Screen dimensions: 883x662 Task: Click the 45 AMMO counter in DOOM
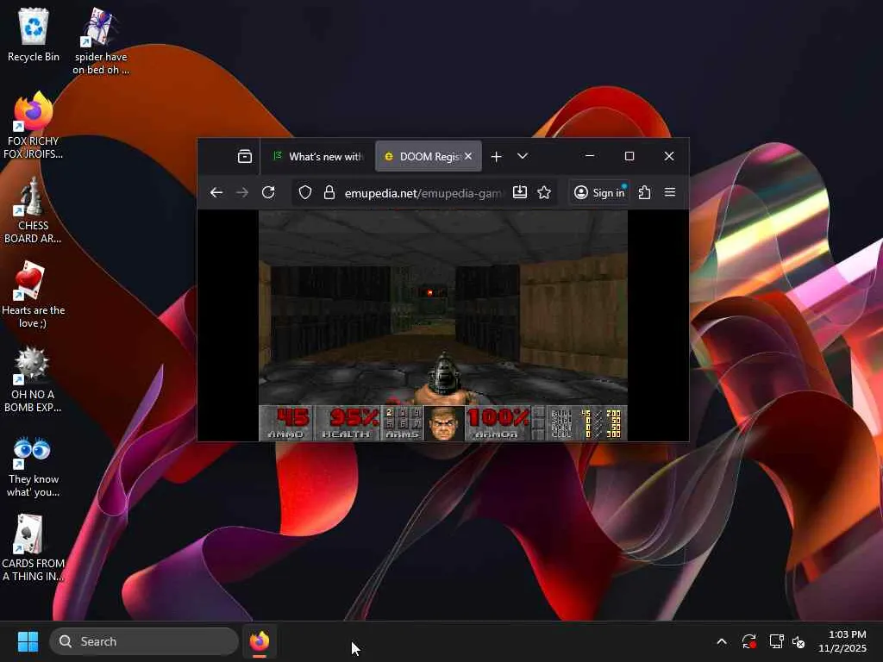288,422
